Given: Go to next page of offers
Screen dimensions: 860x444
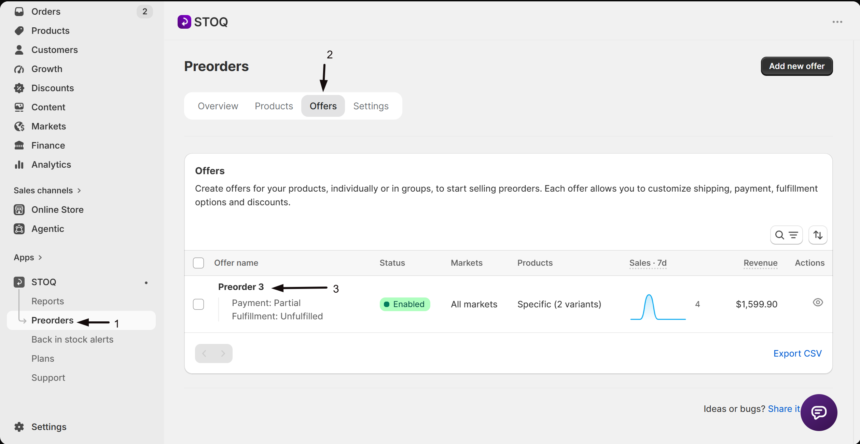Looking at the screenshot, I should pos(223,353).
